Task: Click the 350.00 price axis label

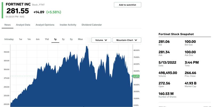Action: click(x=6, y=52)
